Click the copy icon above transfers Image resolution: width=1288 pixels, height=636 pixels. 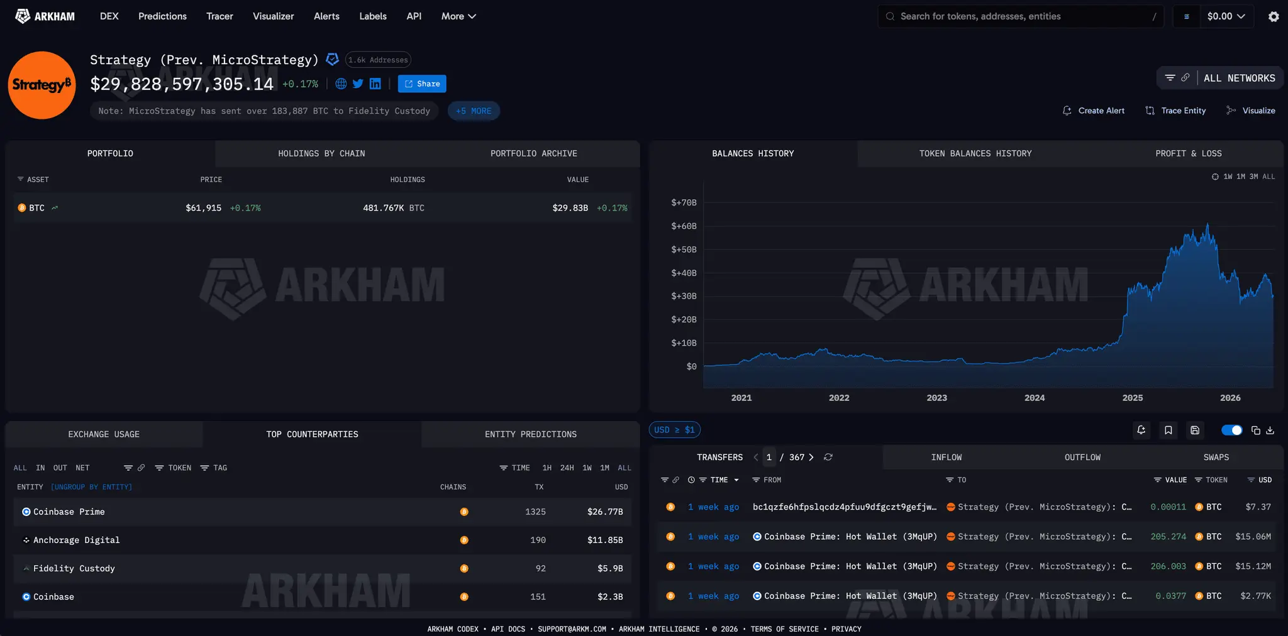tap(1255, 430)
